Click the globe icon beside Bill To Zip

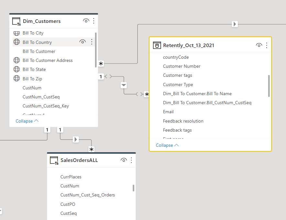pos(16,78)
